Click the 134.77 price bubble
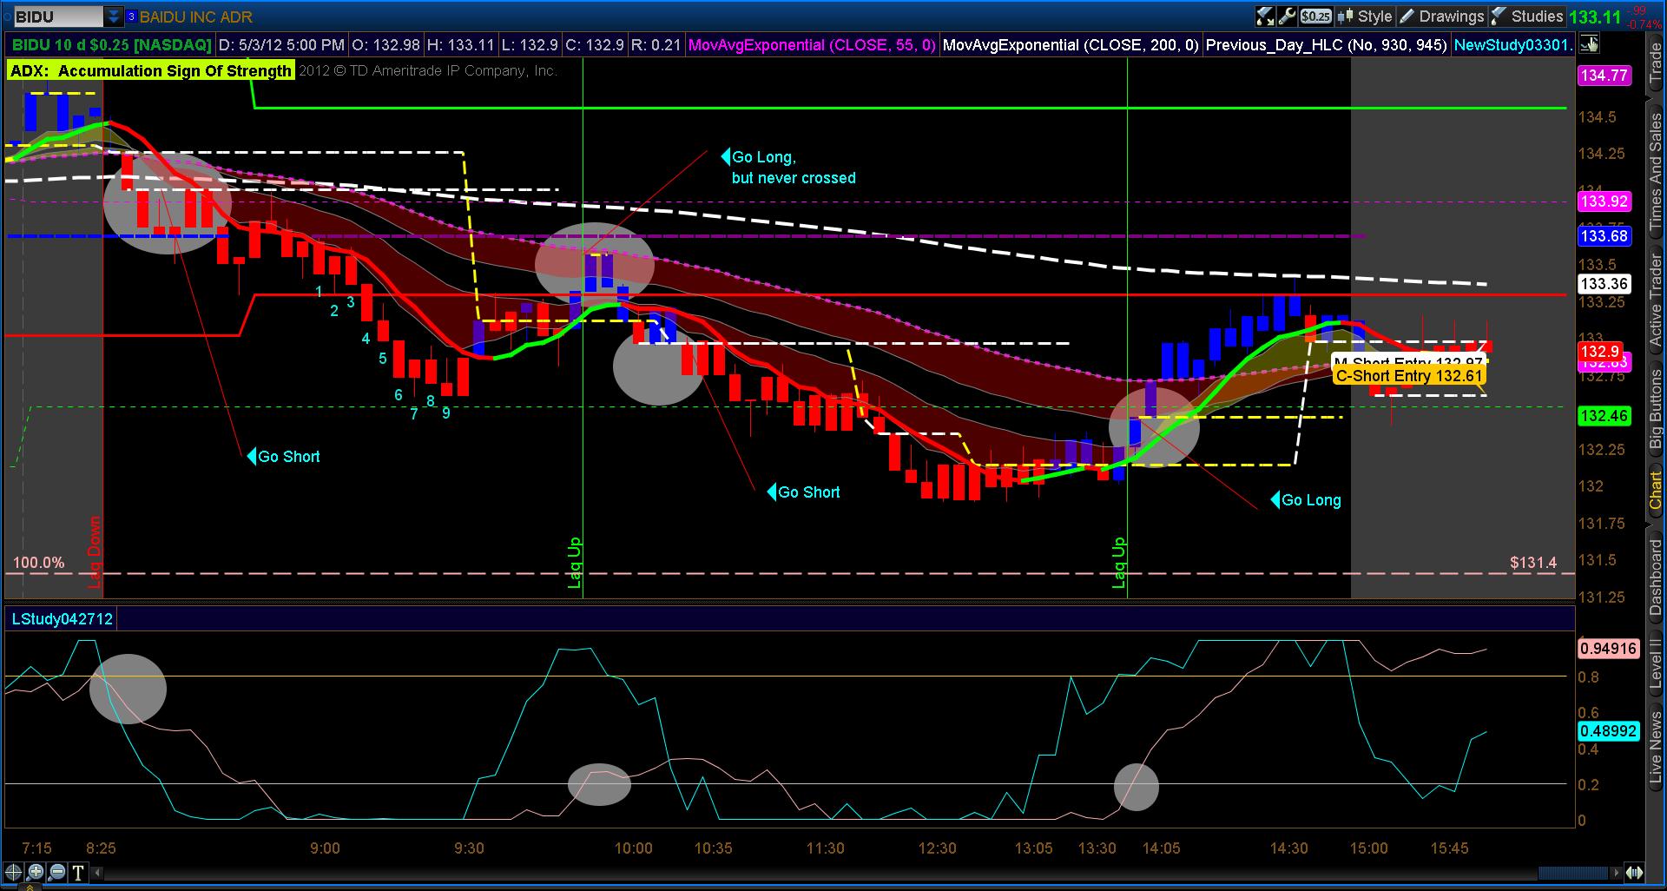Screen dimensions: 1667x891 [1604, 76]
